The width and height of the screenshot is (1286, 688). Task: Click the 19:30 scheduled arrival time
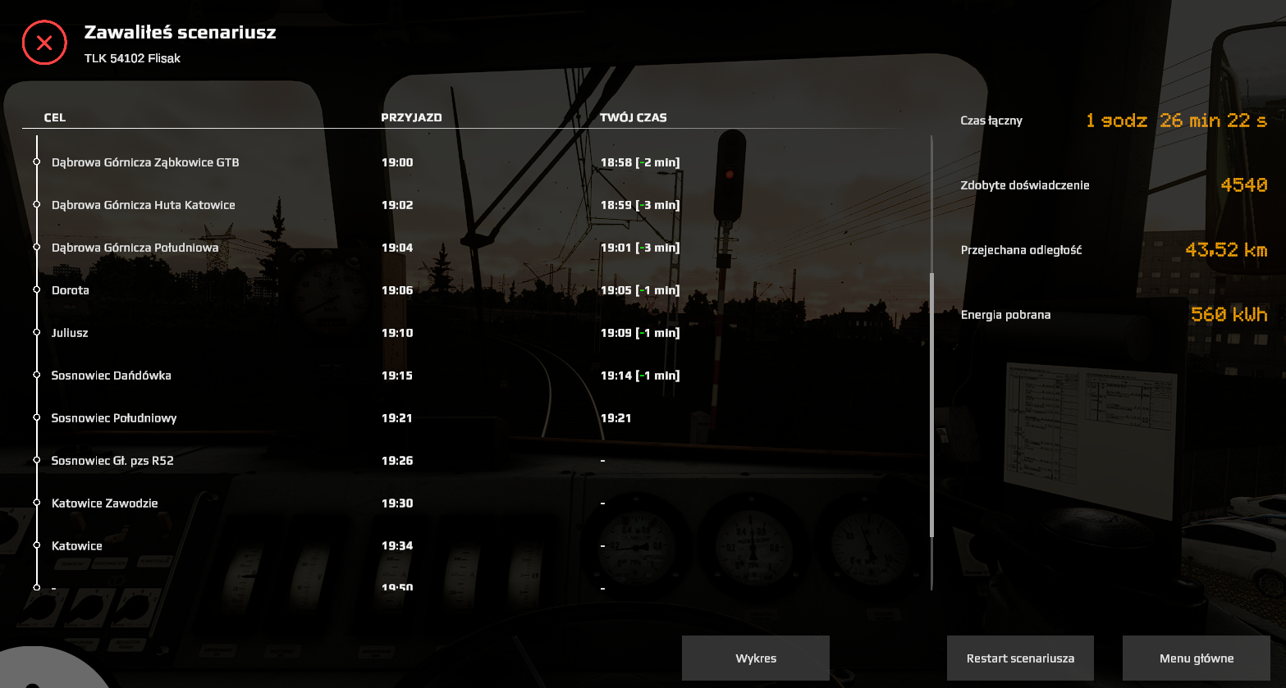pyautogui.click(x=397, y=503)
